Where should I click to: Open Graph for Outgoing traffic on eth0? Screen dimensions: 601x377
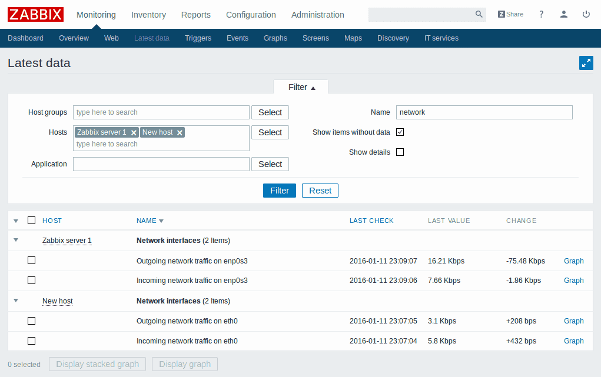tap(573, 321)
